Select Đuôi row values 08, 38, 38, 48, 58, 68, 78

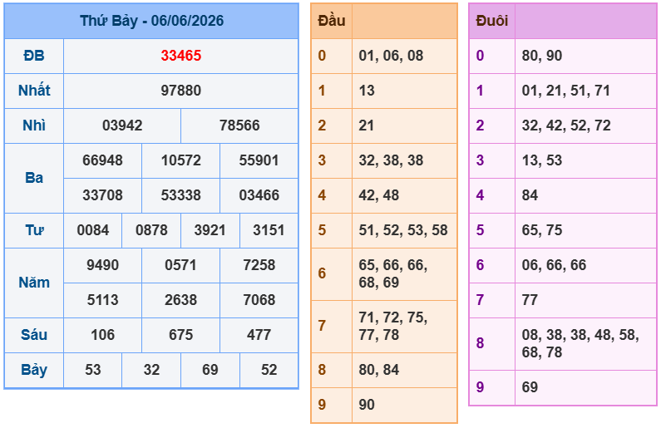pos(580,344)
